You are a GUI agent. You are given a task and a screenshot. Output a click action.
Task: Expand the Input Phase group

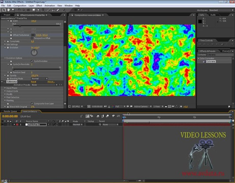click(x=5, y=88)
